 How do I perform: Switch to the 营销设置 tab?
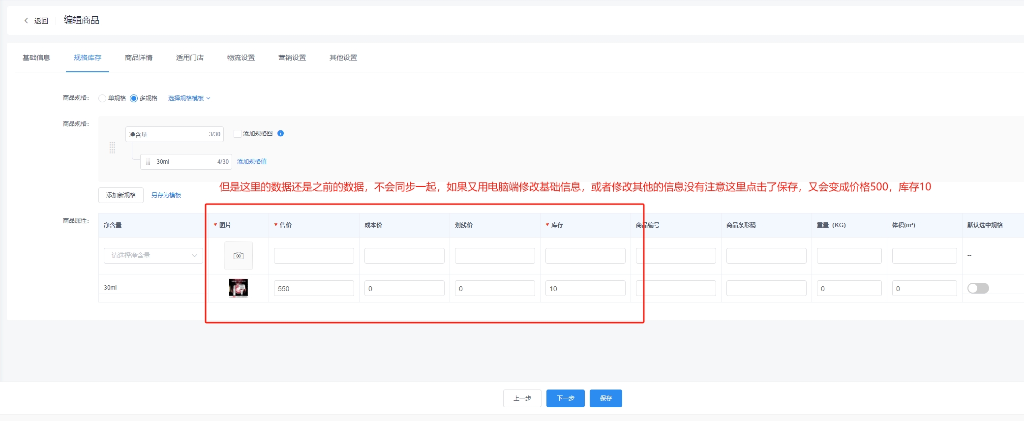[x=292, y=58]
